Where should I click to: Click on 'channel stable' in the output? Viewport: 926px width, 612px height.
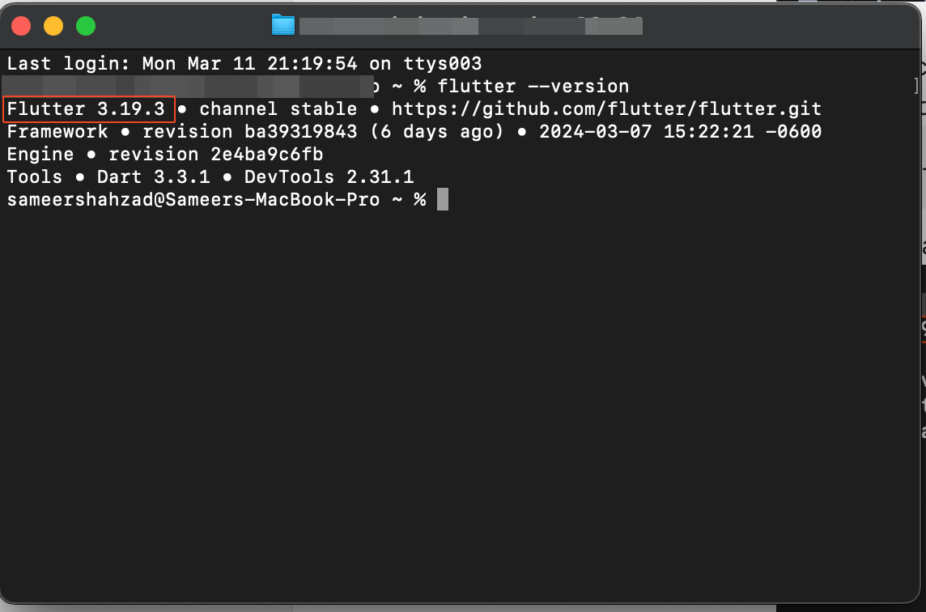278,108
